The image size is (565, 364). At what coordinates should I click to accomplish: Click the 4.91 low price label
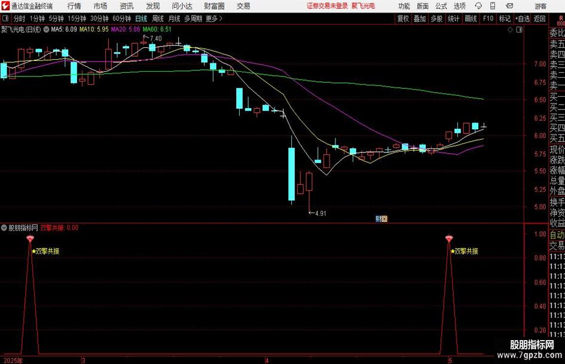click(320, 213)
